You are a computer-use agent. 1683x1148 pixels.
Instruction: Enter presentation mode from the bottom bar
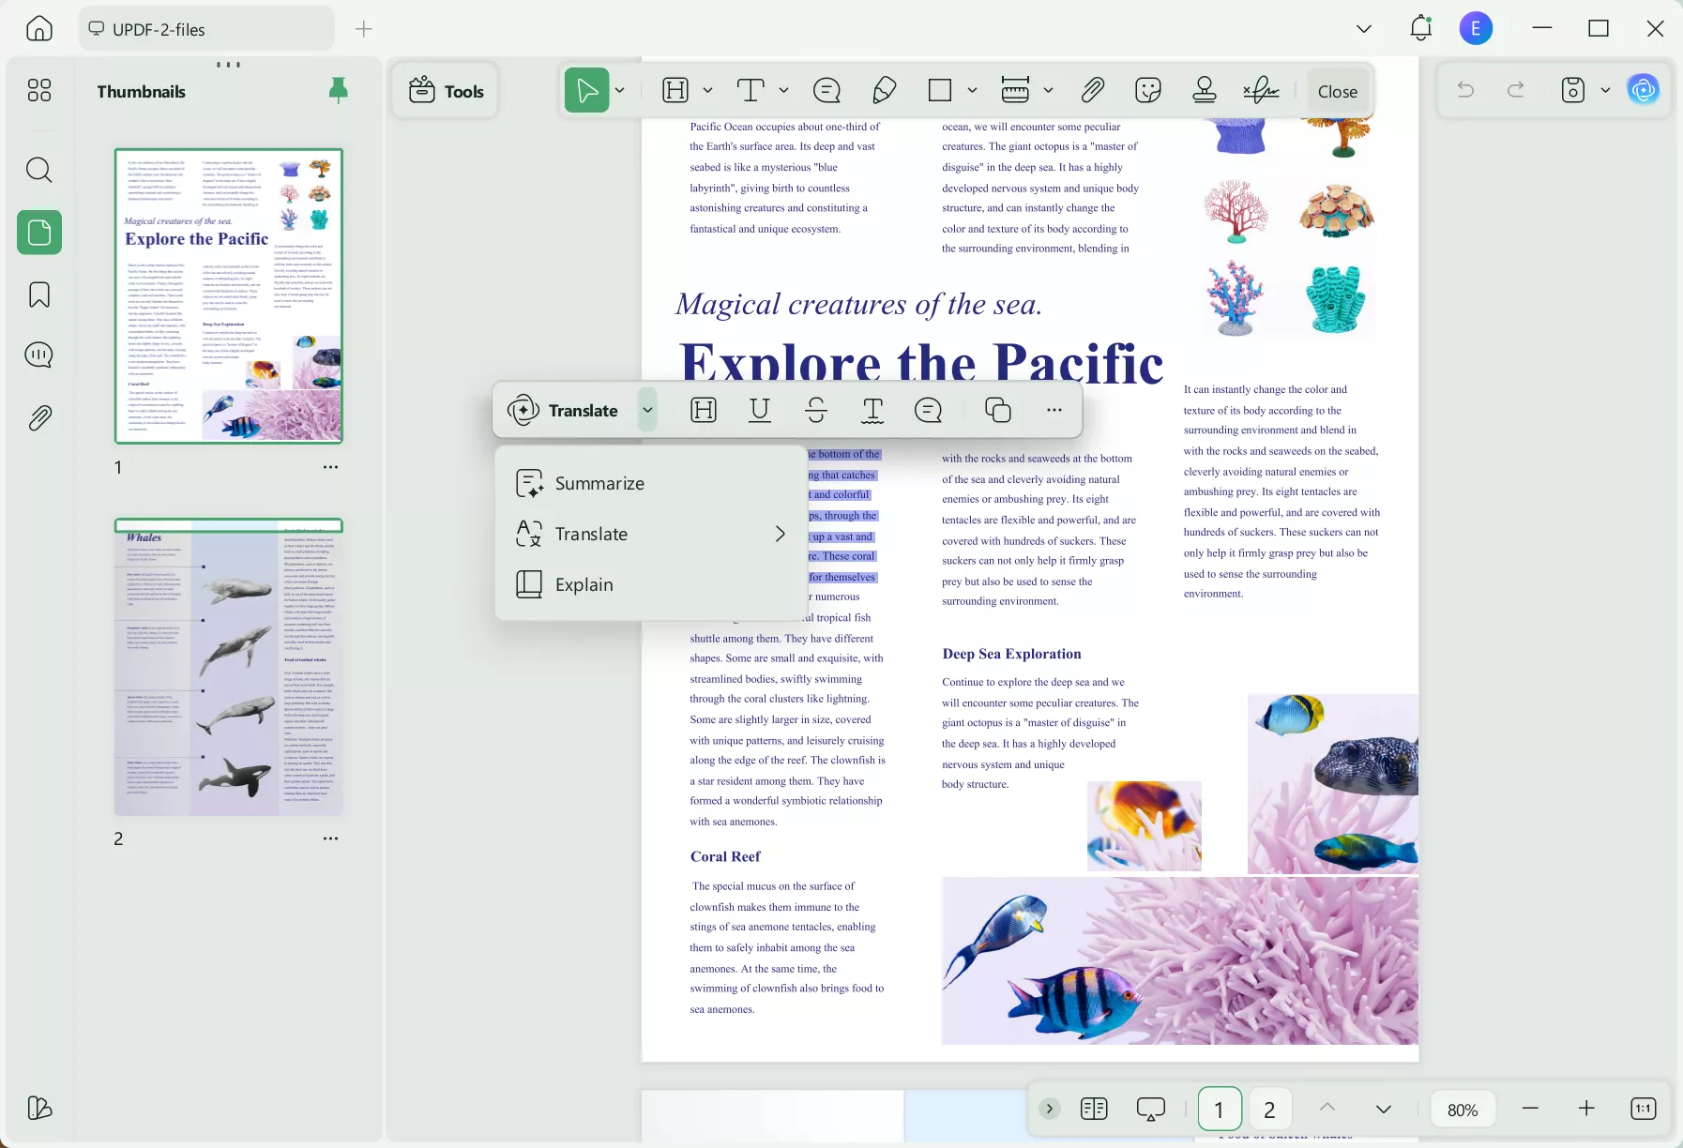[1149, 1109]
